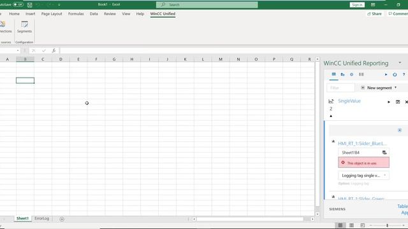Open the data source icon tab in WinCC pane
408x229 pixels.
343,74
